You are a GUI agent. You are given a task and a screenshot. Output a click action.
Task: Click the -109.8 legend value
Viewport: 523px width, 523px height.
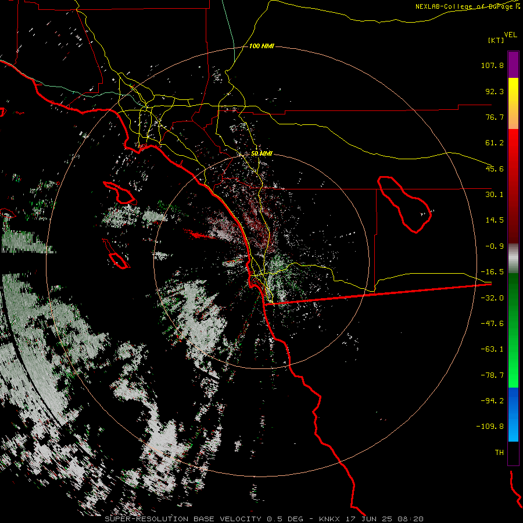pos(490,427)
